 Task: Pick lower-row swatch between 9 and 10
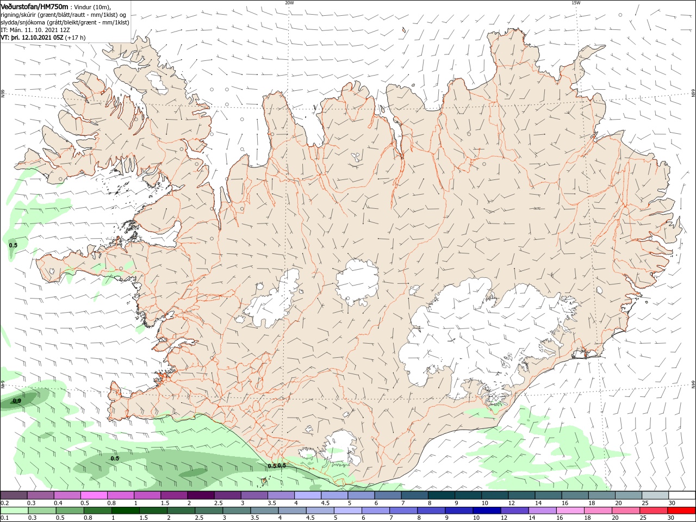pyautogui.click(x=458, y=511)
